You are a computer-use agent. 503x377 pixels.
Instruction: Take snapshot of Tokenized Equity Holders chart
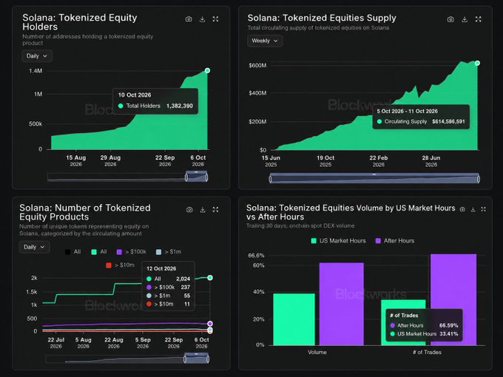click(x=189, y=19)
